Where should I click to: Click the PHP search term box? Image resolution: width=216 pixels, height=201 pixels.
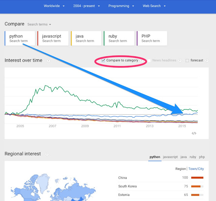(152, 38)
